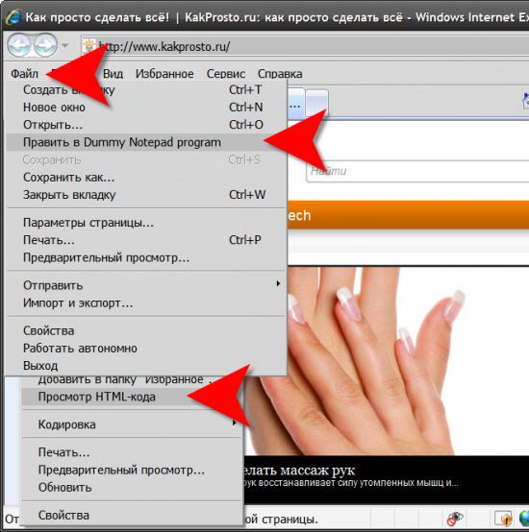Expand the Отправить submenu arrow
Screen dimensions: 529x532
(x=278, y=283)
